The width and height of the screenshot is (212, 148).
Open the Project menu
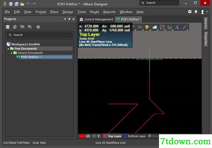tap(41, 12)
